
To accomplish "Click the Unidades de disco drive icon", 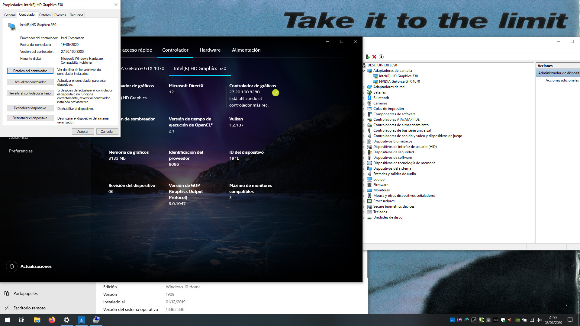I will (x=369, y=217).
